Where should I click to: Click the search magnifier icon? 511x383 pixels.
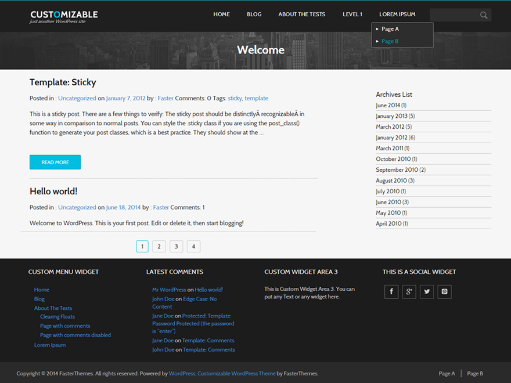click(x=484, y=15)
